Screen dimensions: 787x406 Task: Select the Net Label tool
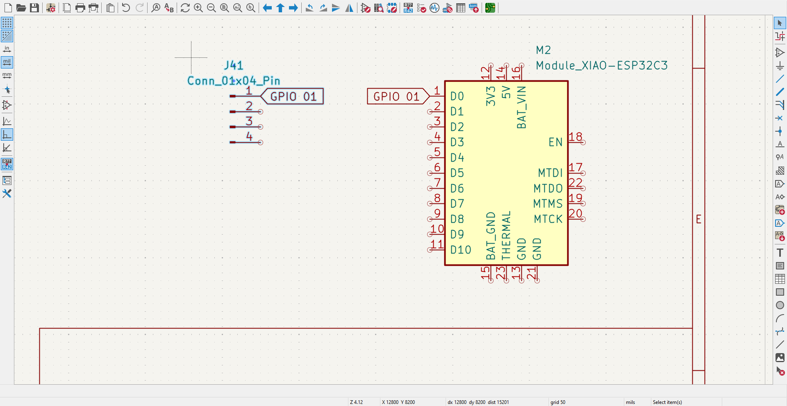pos(780,144)
